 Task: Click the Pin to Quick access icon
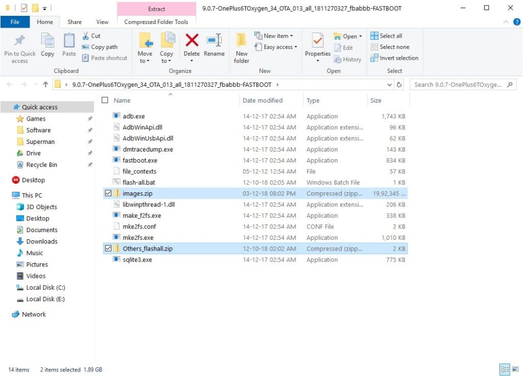point(20,41)
